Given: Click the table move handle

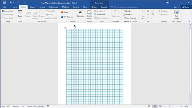Looking at the screenshot, I should pos(65,28).
